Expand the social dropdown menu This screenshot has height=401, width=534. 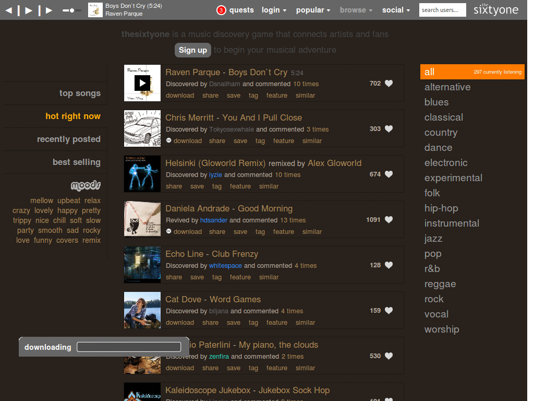[396, 10]
